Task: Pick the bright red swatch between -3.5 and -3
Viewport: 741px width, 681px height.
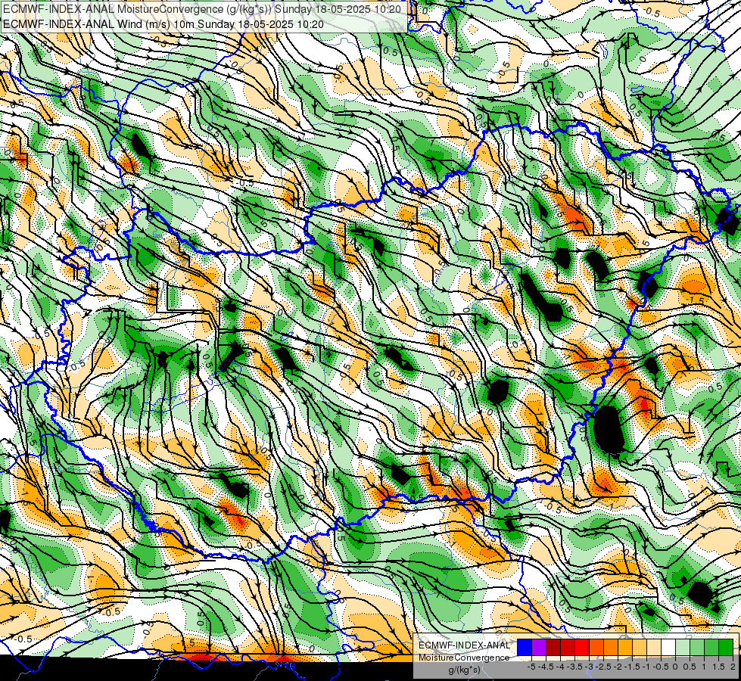Action: 582,648
